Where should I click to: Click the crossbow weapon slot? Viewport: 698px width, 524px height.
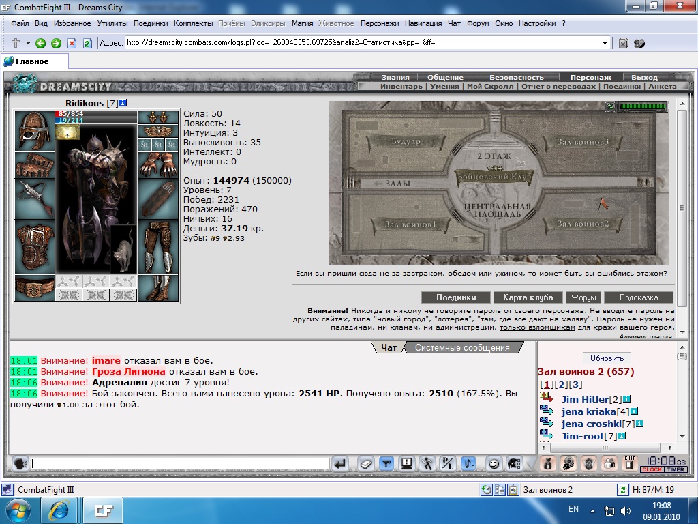point(35,200)
